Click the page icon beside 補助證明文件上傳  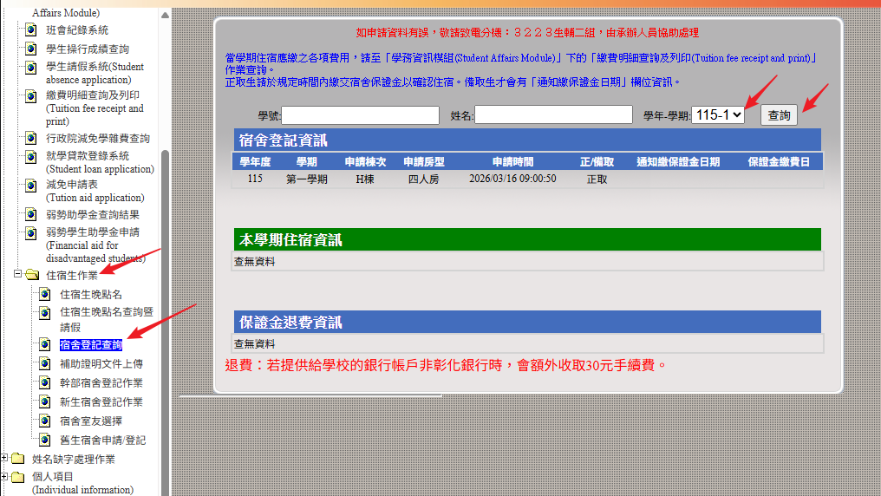coord(45,364)
